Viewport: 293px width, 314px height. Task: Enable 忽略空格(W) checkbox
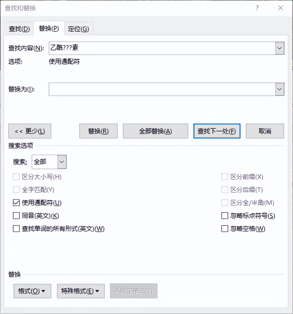coord(225,229)
